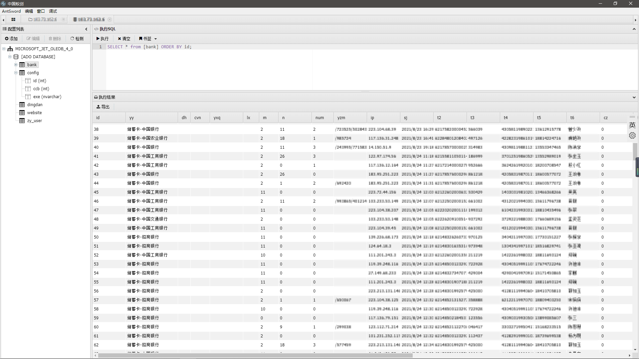Click line number 1 in editor gutter
639x359 pixels.
pyautogui.click(x=100, y=47)
